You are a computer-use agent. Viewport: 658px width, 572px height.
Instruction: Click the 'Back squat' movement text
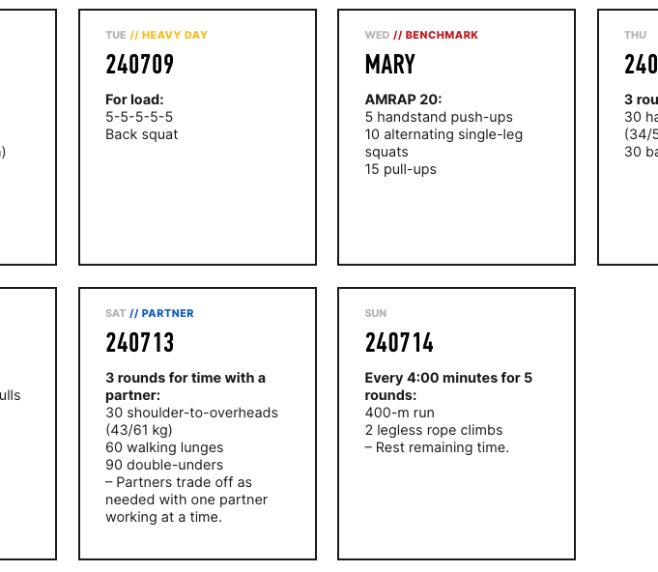click(x=141, y=134)
